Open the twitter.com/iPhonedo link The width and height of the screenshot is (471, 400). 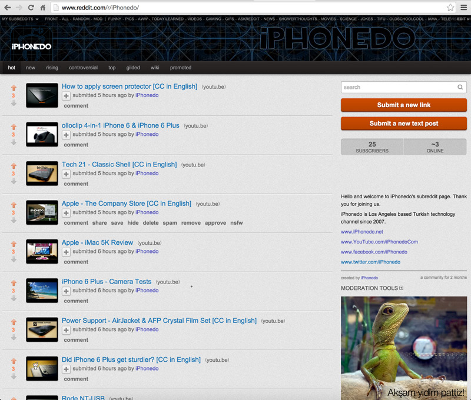pyautogui.click(x=370, y=262)
